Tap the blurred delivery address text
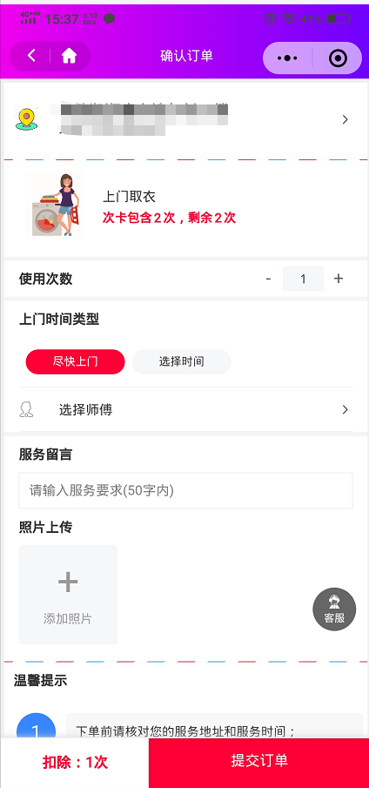This screenshot has height=788, width=369. 144,119
